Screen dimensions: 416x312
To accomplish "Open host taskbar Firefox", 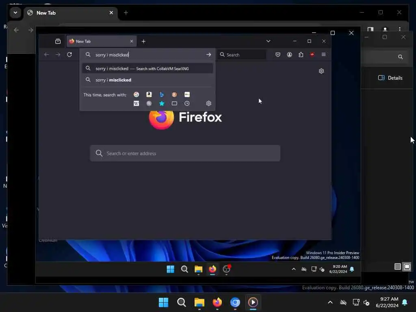I will pyautogui.click(x=217, y=302).
